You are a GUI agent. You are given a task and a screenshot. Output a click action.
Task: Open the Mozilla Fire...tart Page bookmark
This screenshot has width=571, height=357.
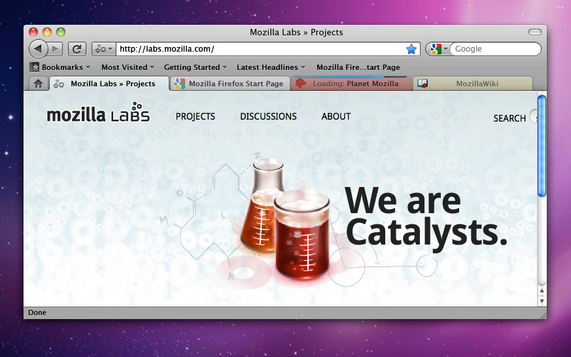[358, 67]
